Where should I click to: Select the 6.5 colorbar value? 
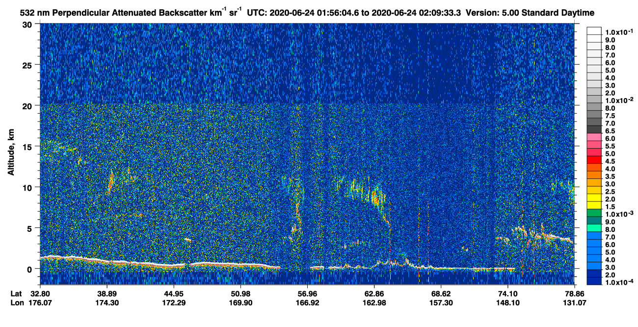point(611,131)
